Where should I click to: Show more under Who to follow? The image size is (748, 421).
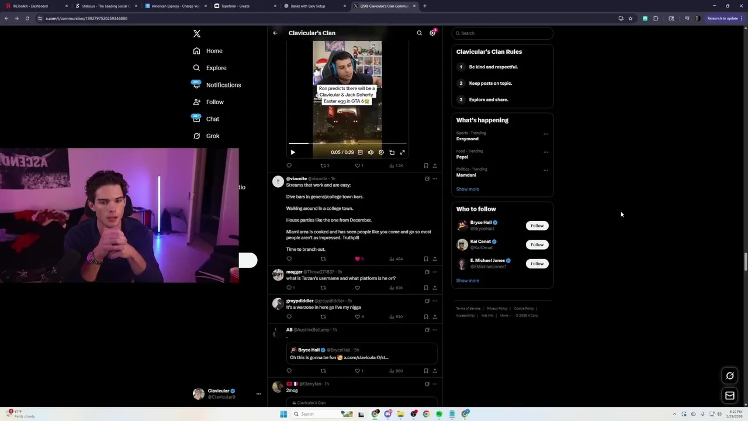pyautogui.click(x=467, y=281)
